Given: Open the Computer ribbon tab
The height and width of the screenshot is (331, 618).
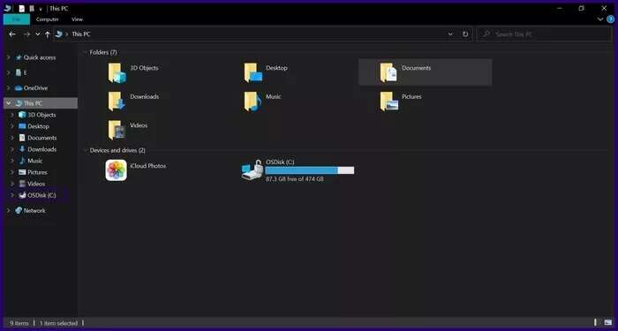Looking at the screenshot, I should (x=48, y=19).
